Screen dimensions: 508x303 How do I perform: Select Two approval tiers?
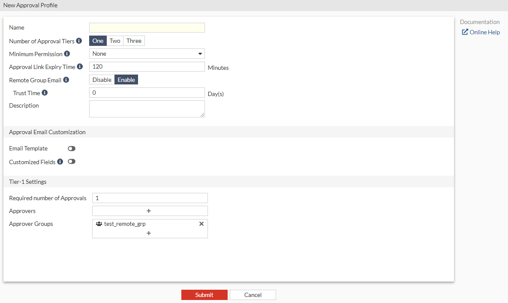click(114, 41)
